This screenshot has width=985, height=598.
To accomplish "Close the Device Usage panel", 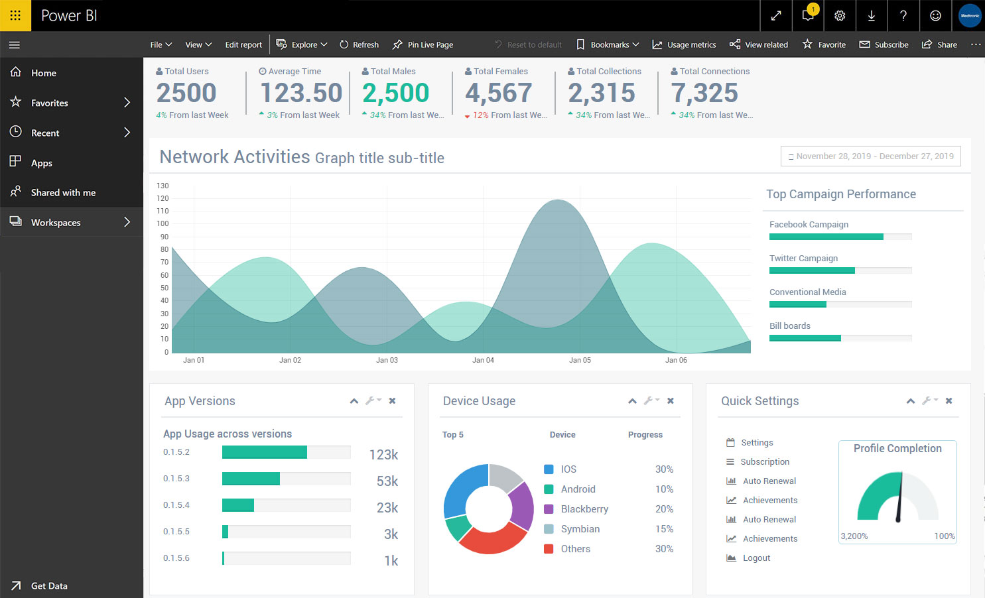I will click(x=671, y=401).
